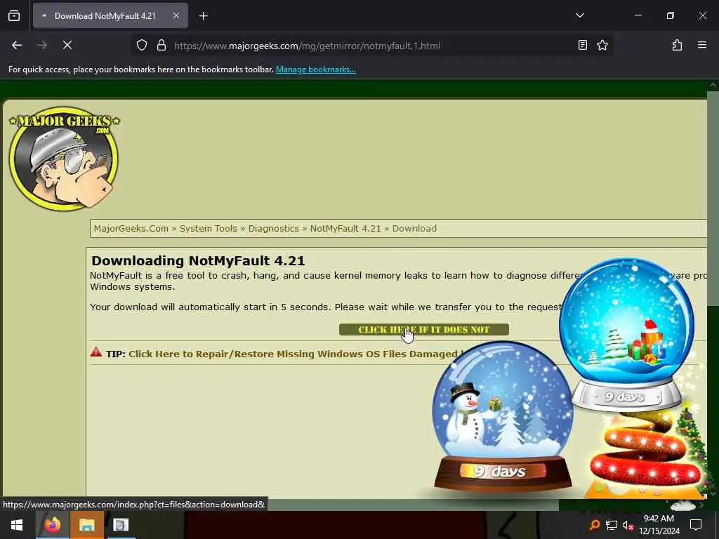Go back to the previous page
The height and width of the screenshot is (539, 719).
[17, 46]
